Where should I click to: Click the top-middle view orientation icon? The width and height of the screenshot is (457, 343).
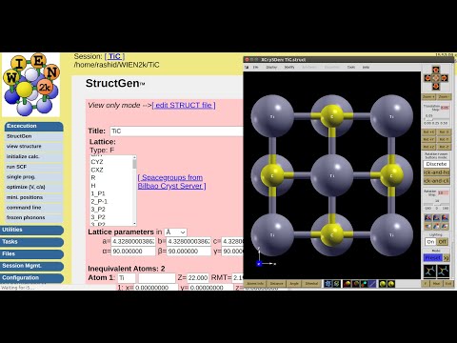tap(436, 218)
